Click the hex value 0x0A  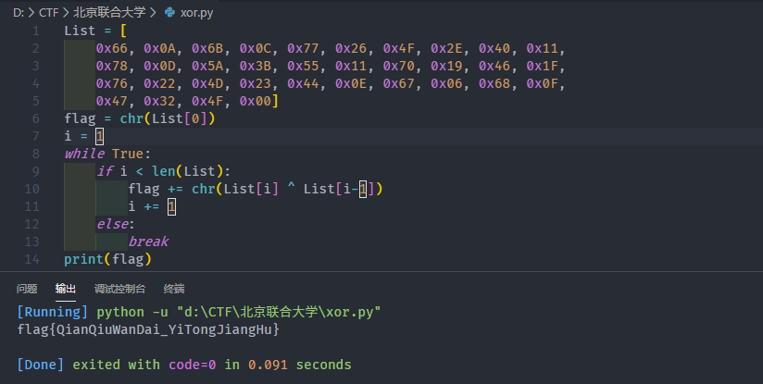point(159,49)
